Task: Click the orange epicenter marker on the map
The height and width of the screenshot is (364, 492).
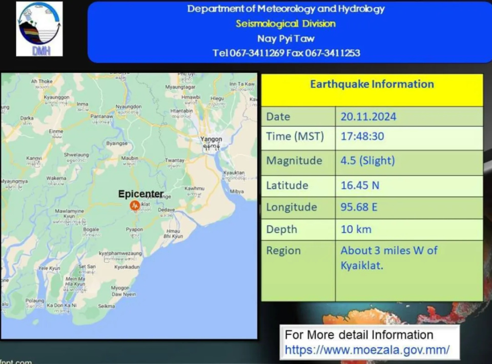Action: pyautogui.click(x=135, y=206)
